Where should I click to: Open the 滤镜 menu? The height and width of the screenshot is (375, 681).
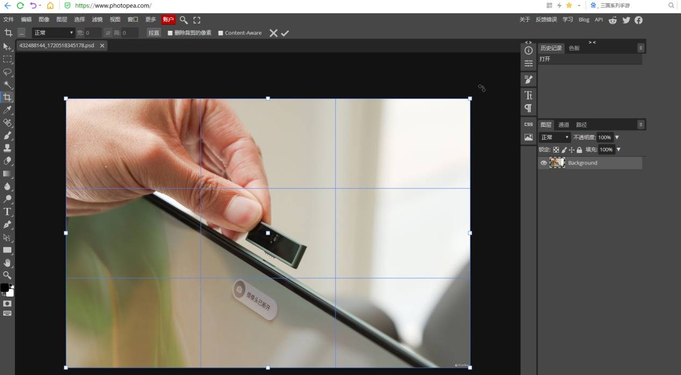tap(97, 20)
